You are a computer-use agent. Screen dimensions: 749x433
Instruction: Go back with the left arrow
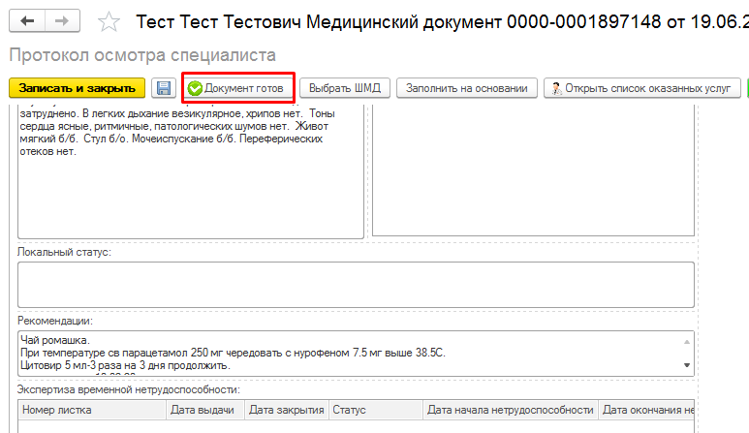pyautogui.click(x=27, y=20)
